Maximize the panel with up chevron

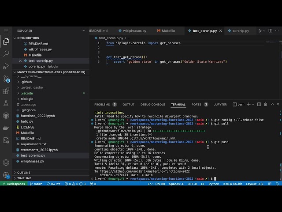(272, 104)
